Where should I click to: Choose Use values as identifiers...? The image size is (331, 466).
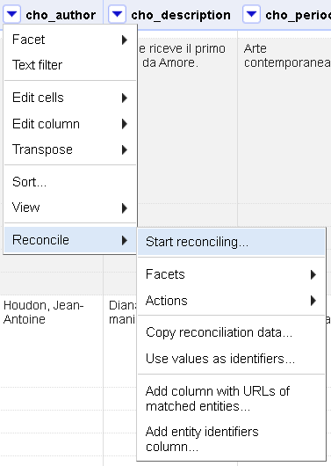[231, 359]
